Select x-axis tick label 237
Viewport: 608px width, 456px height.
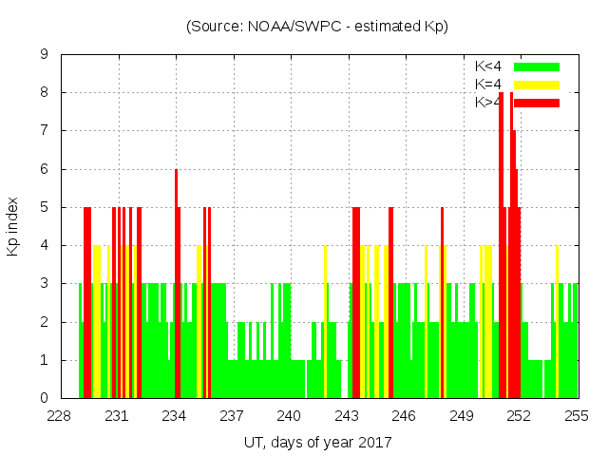point(233,415)
